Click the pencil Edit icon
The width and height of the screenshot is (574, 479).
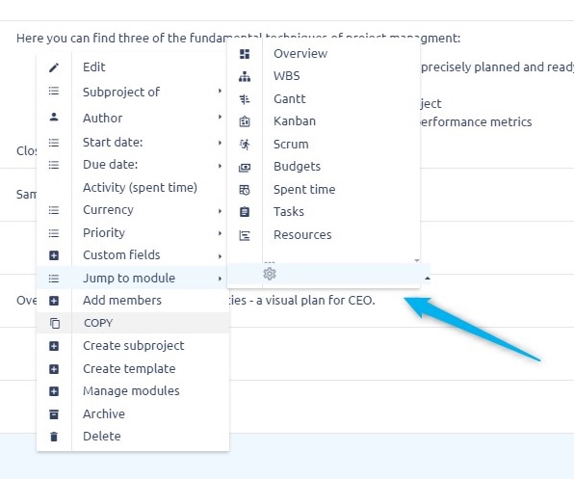[54, 67]
